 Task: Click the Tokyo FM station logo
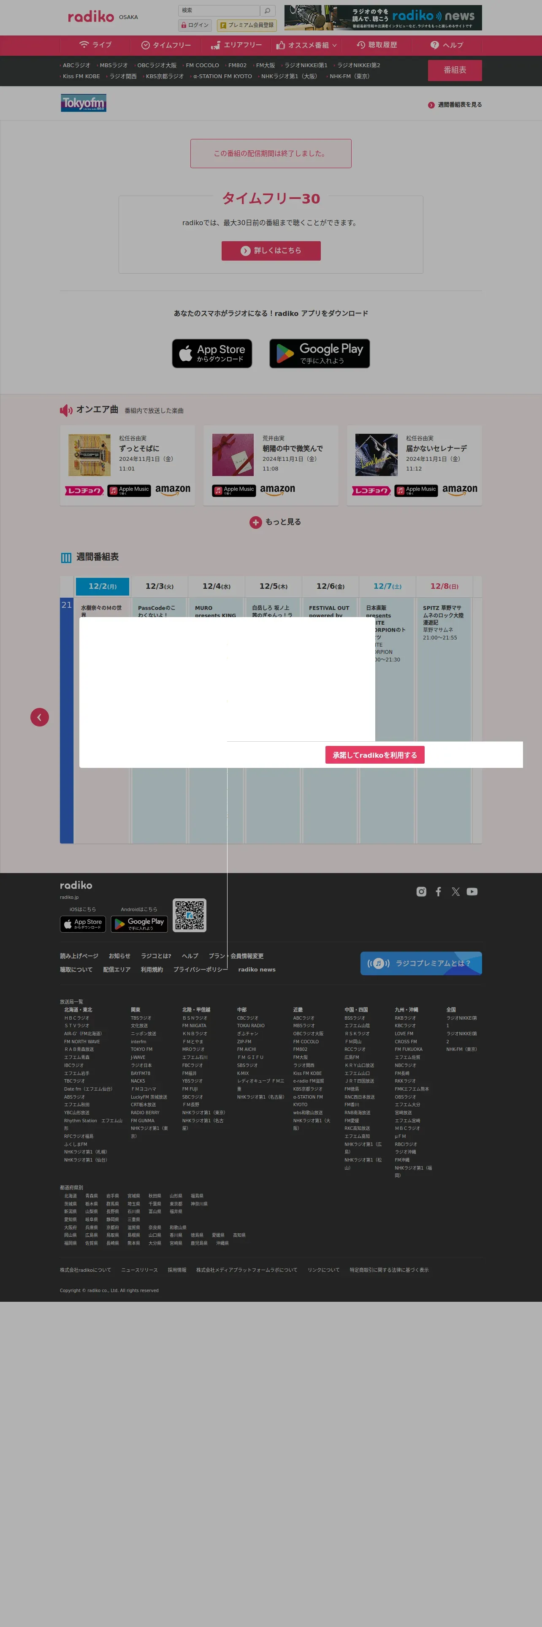coord(83,103)
